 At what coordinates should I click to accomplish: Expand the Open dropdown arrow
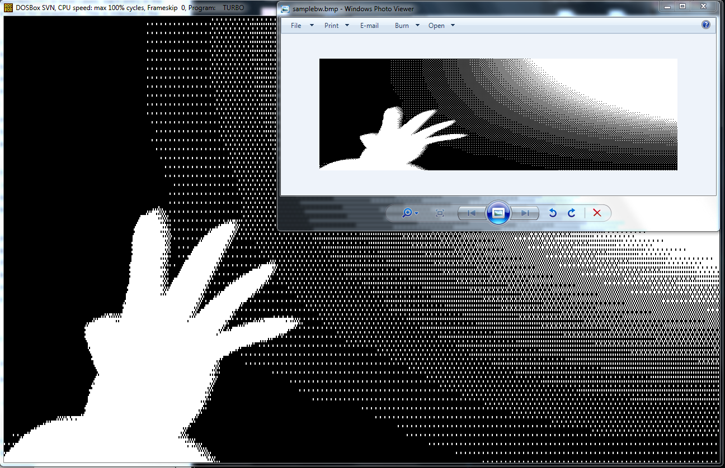(453, 26)
